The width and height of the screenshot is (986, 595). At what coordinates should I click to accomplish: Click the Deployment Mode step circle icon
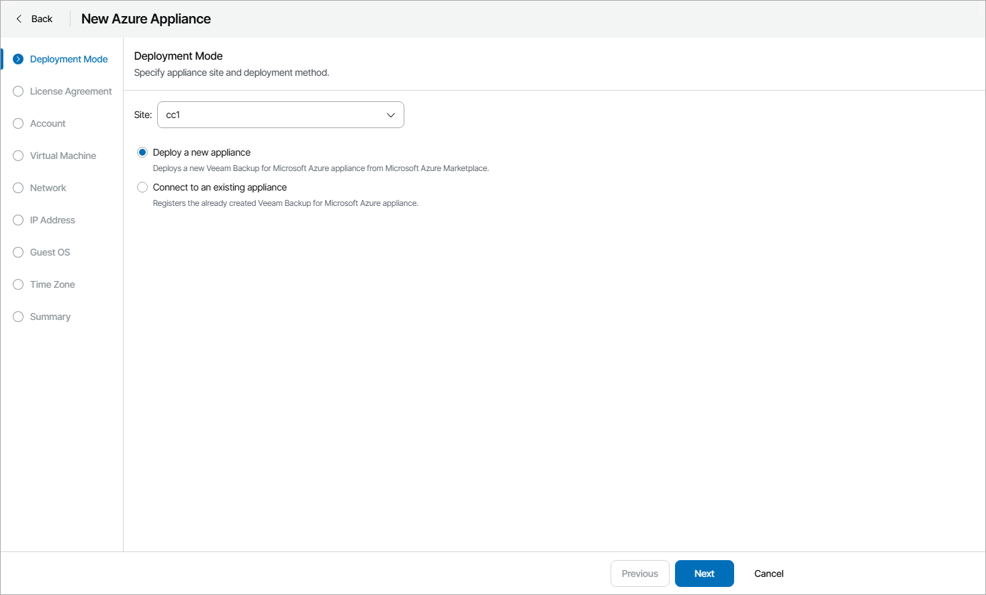[18, 59]
